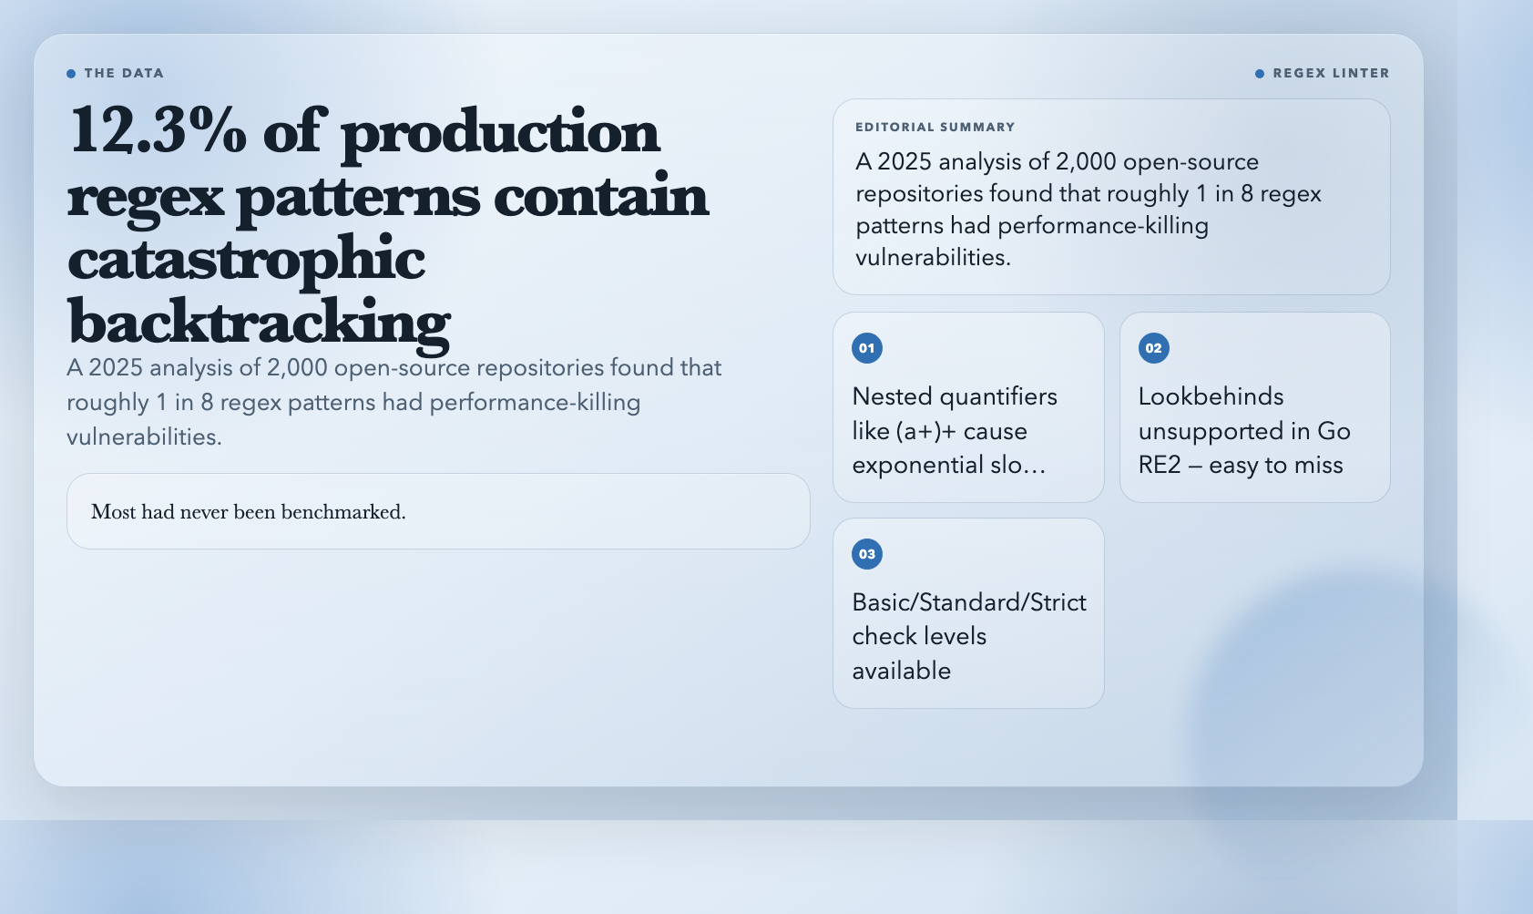Click the editorial summary paragraph text
This screenshot has width=1533, height=914.
[1088, 210]
